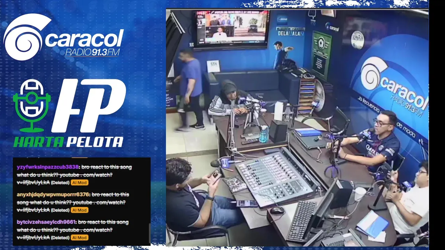Click AI Mod badge on bytcivzehsaeylcdh9661 message
The image size is (445, 250).
click(79, 238)
